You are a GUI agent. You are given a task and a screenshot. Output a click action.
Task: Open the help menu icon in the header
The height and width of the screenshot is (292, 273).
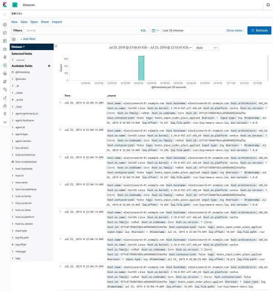[268, 5]
